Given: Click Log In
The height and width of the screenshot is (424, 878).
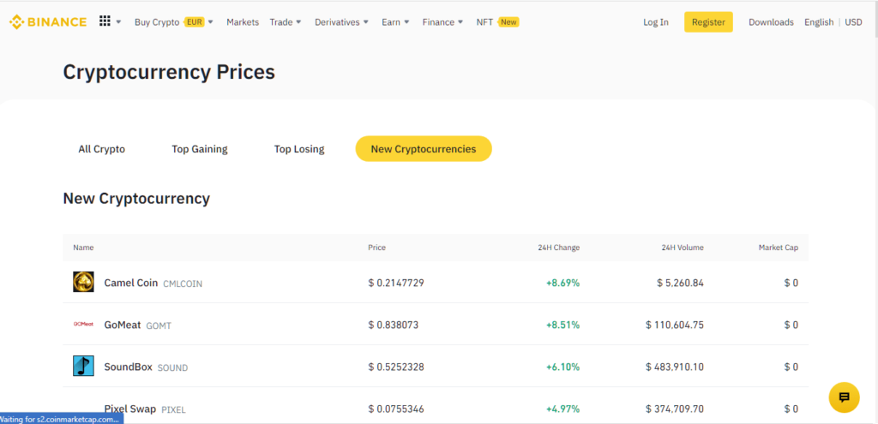Looking at the screenshot, I should [x=656, y=22].
